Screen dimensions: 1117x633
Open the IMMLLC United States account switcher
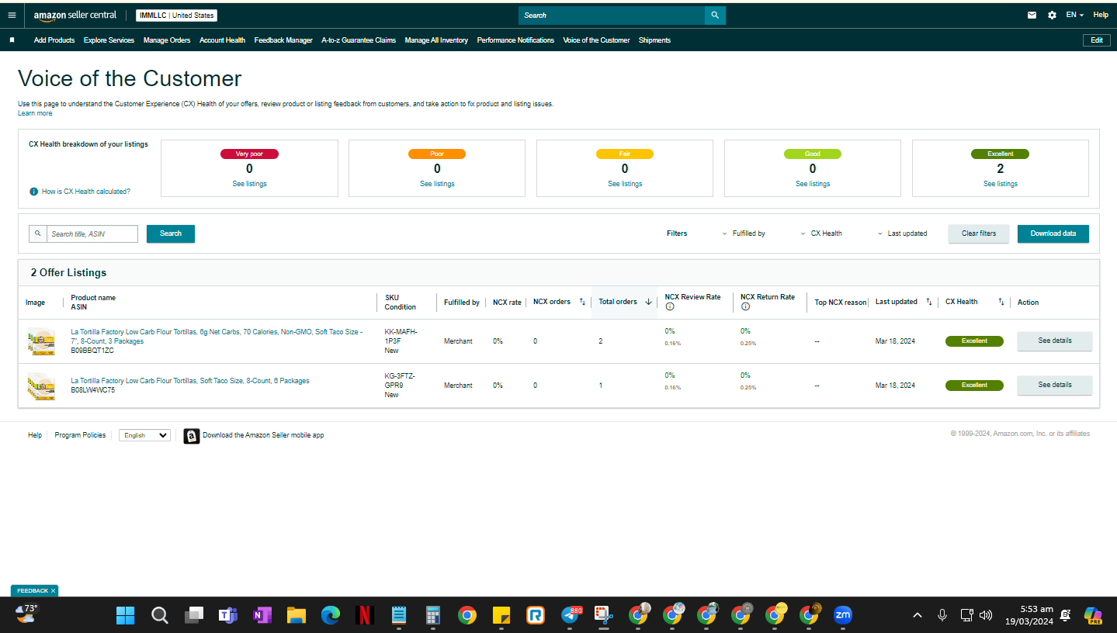pyautogui.click(x=176, y=16)
